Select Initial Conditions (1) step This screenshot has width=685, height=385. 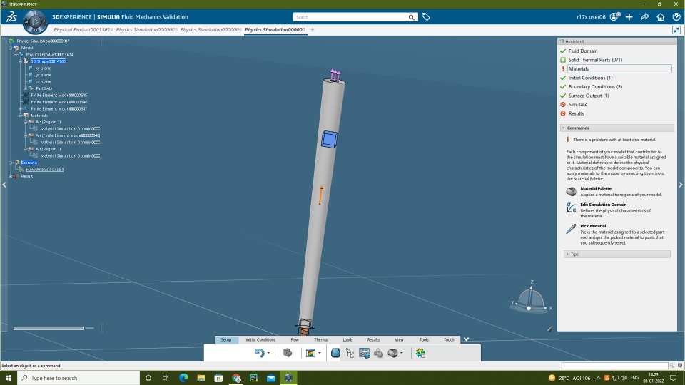590,78
